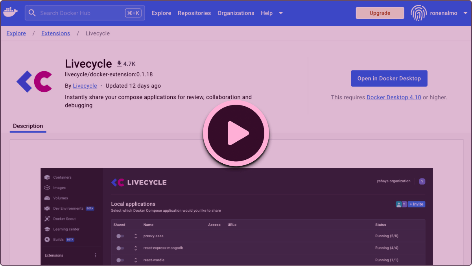
Task: Select the Description tab
Action: pyautogui.click(x=28, y=126)
